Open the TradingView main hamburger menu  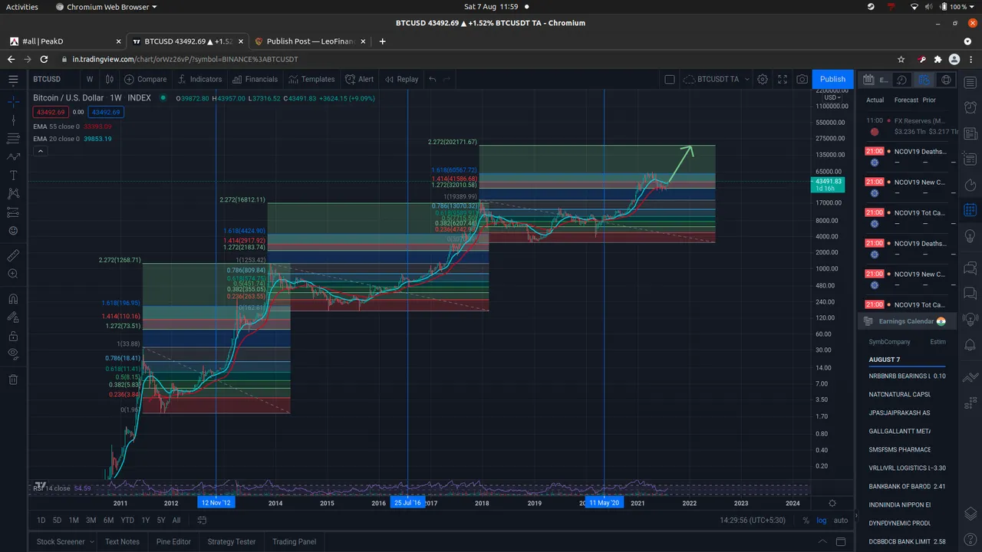point(13,79)
